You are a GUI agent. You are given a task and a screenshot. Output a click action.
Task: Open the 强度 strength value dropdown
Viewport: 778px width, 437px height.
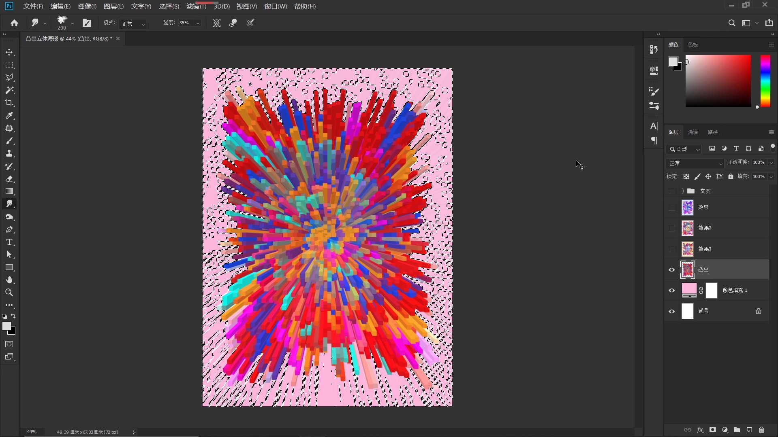(198, 23)
